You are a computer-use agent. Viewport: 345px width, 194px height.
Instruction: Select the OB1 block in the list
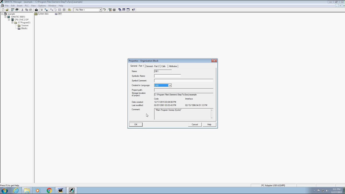click(x=58, y=14)
